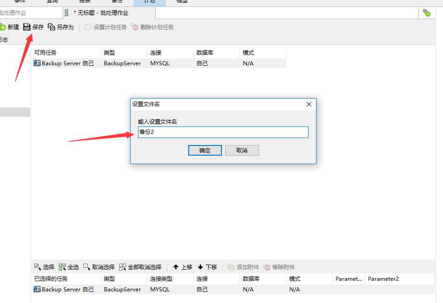Screen dimensions: 443x303
Task: Click the 自己 connection cell in selected tasks
Action: click(x=202, y=289)
